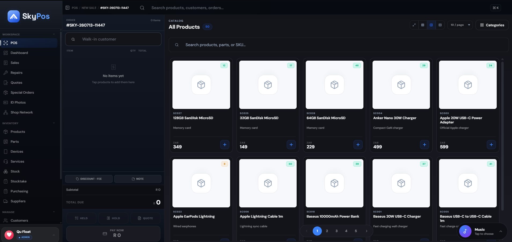Screen dimensions: 512x242
Task: Collapse the Inventory section
Action: click(54, 123)
